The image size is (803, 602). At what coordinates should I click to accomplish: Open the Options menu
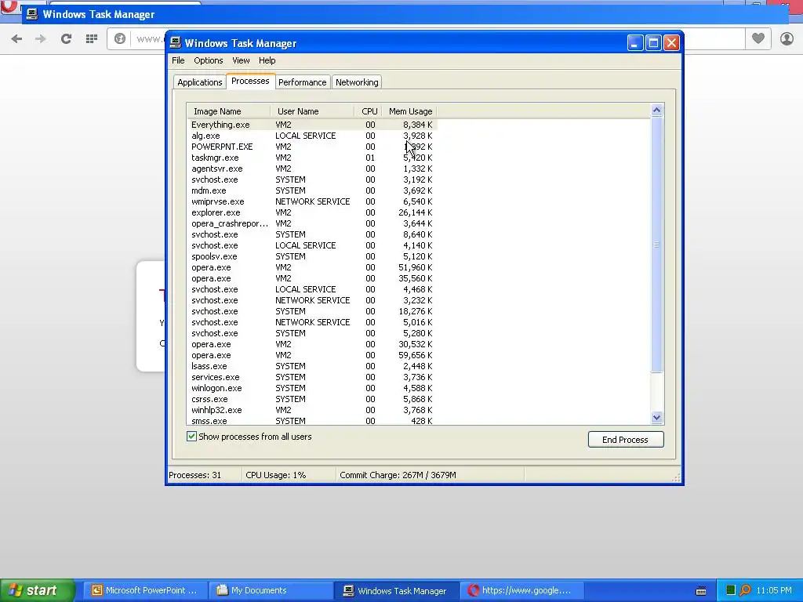[x=209, y=60]
